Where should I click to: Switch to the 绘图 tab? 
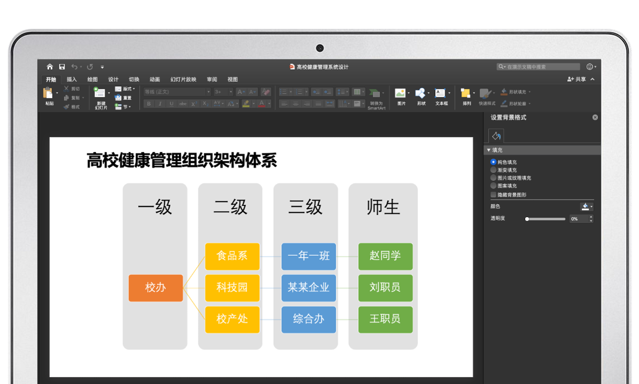[x=93, y=80]
